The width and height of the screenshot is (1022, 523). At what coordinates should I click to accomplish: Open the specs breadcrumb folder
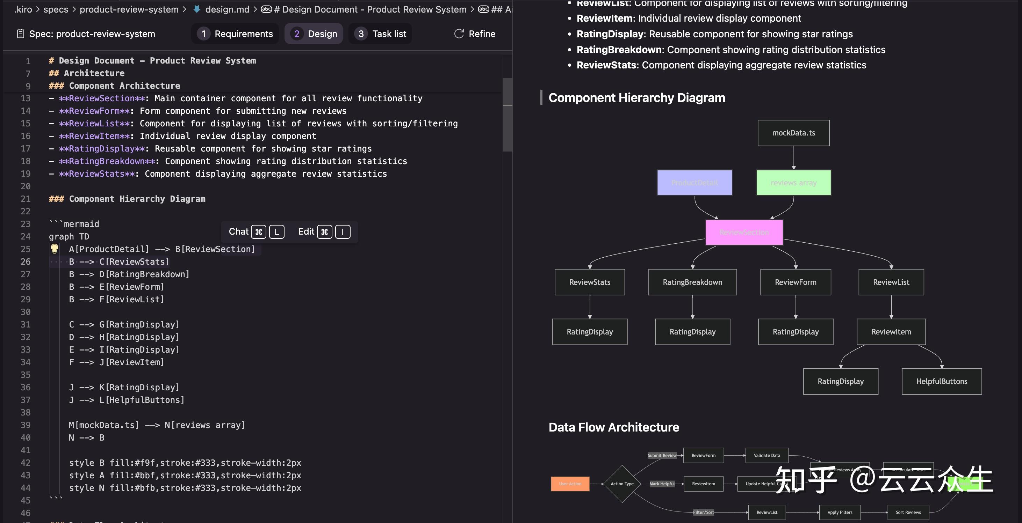pyautogui.click(x=56, y=9)
